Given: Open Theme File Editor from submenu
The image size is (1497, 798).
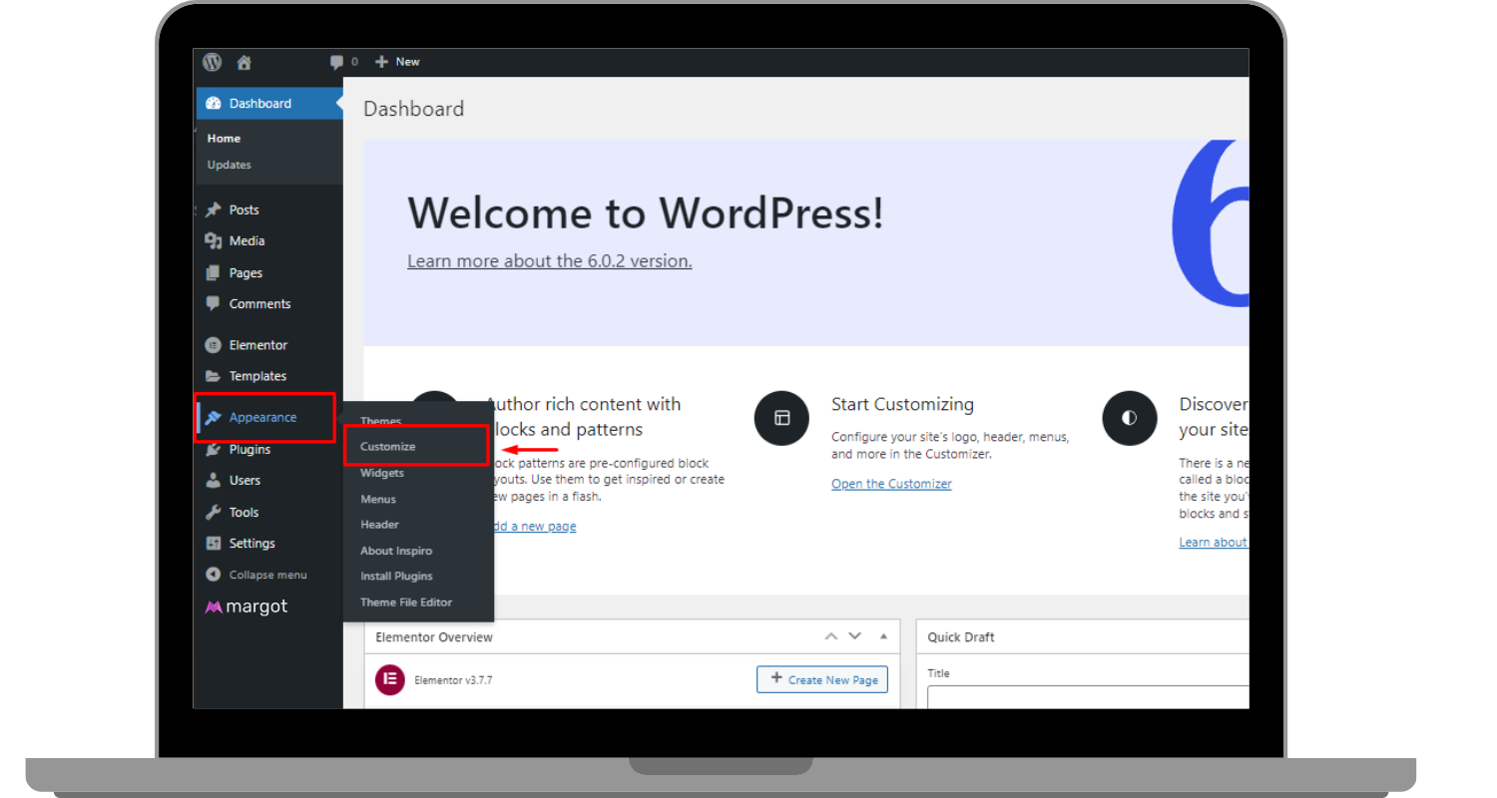Looking at the screenshot, I should tap(406, 602).
